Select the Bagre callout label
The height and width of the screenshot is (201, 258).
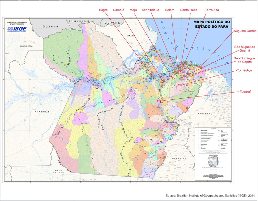click(103, 10)
